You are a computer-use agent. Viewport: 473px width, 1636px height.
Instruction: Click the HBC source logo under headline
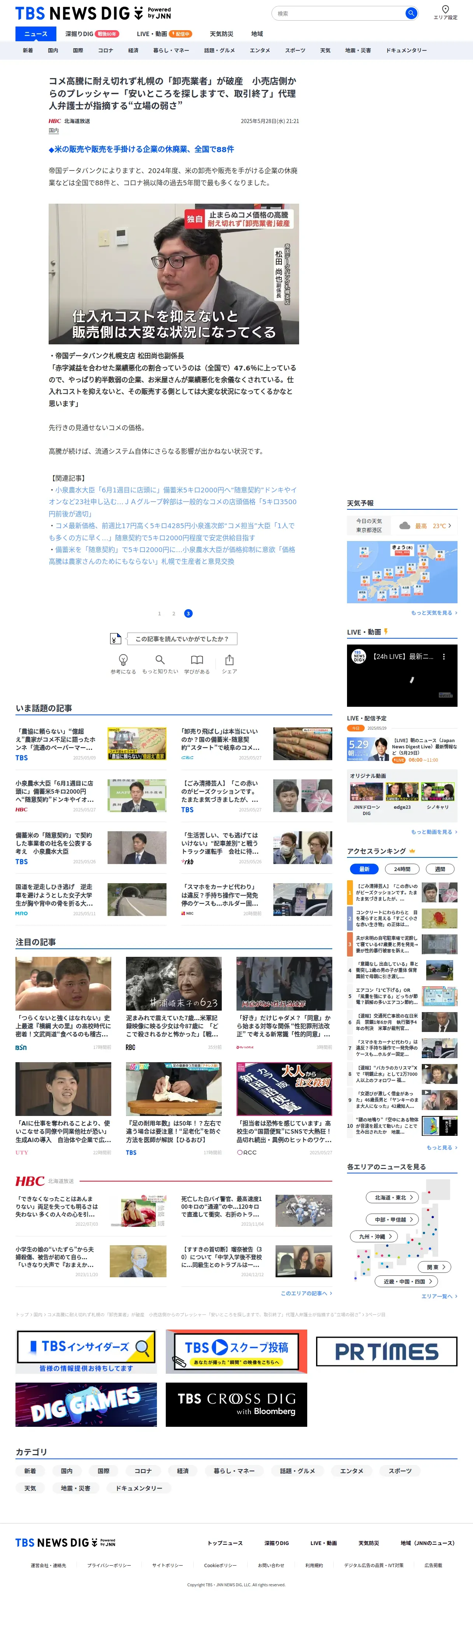tap(55, 121)
